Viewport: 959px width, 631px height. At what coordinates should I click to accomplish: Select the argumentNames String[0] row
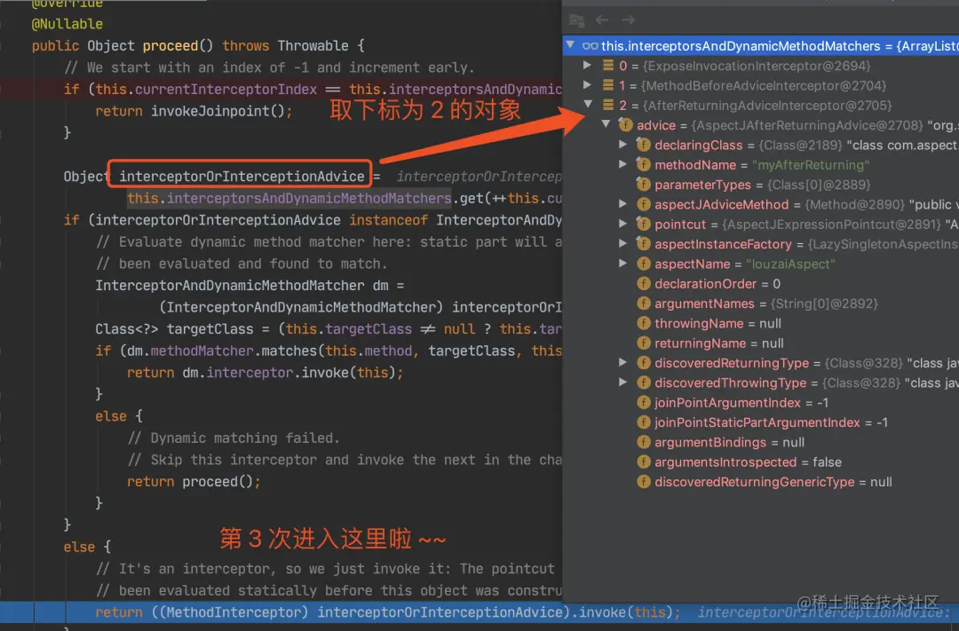coord(761,304)
